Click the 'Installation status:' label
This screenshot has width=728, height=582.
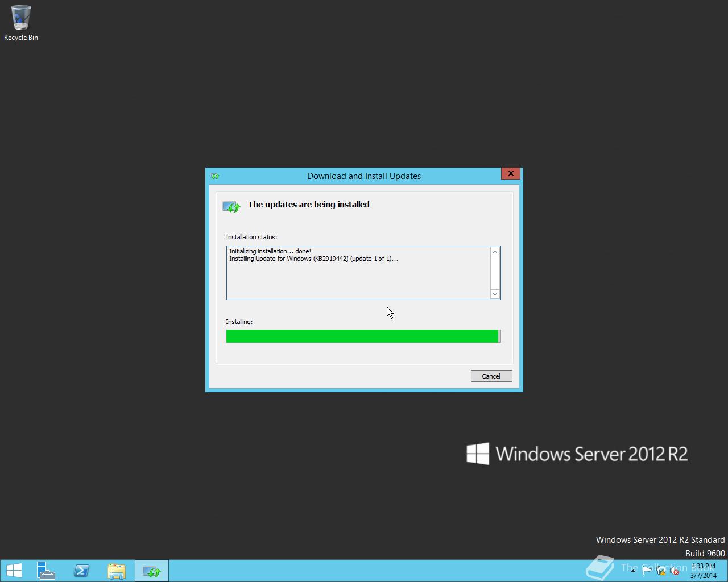(x=251, y=237)
